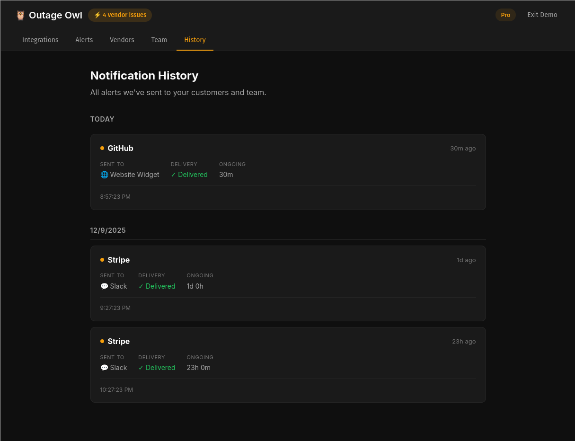Open the Vendors tab
Viewport: 575px width, 441px height.
click(x=122, y=40)
